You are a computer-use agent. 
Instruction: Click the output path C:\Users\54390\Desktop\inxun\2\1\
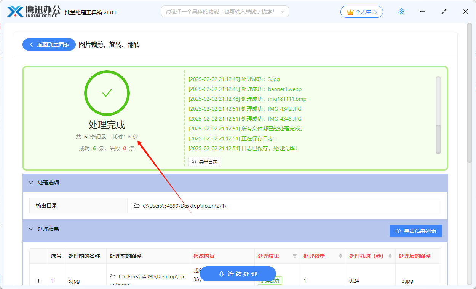click(185, 206)
